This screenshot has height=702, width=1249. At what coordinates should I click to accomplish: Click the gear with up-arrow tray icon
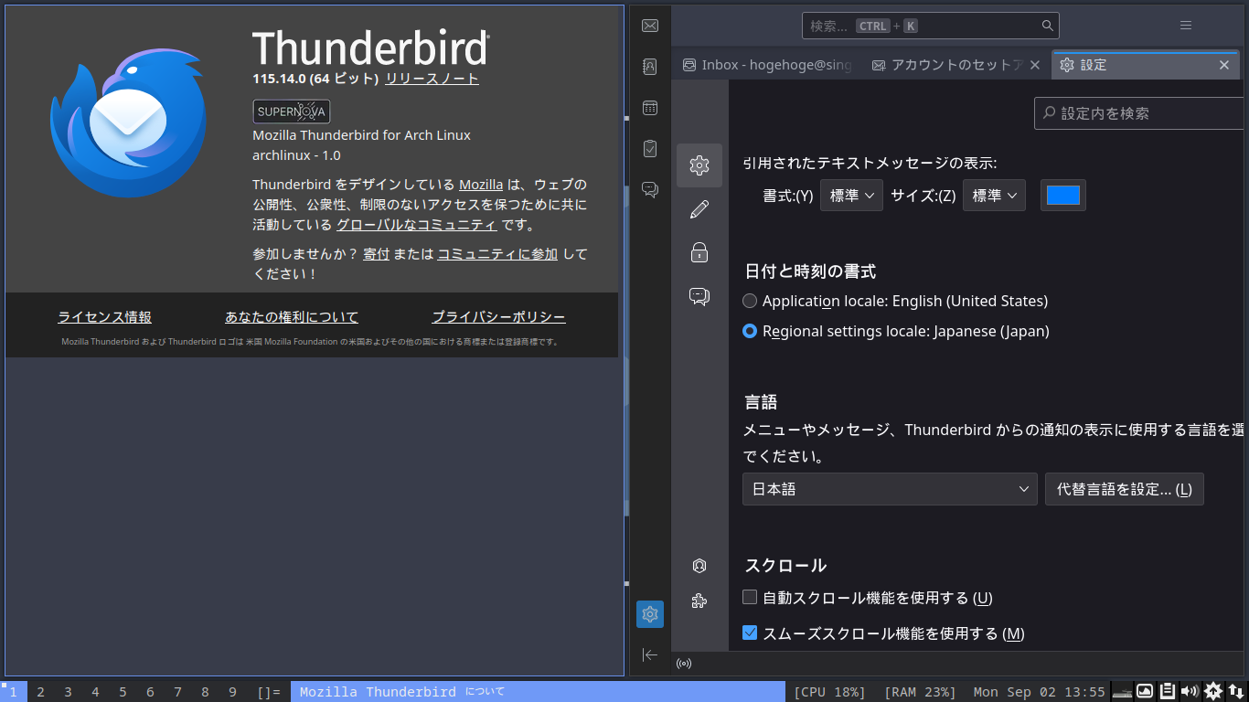[x=1213, y=691]
